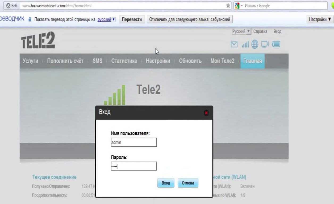
Task: Click the signal strength bars icon in header
Action: (x=245, y=45)
